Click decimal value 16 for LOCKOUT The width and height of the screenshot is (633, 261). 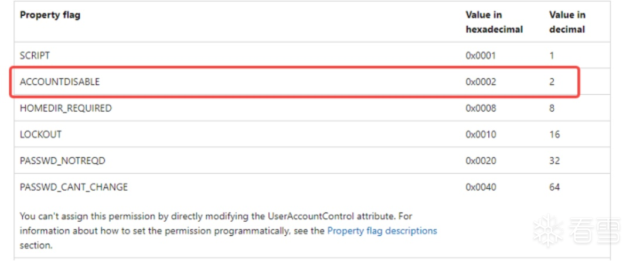click(x=554, y=135)
